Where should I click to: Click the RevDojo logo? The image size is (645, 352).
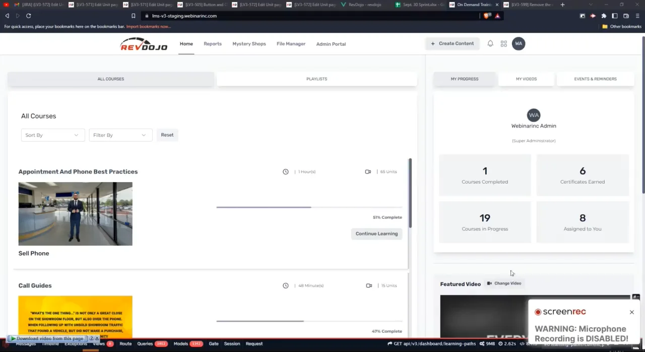(143, 44)
